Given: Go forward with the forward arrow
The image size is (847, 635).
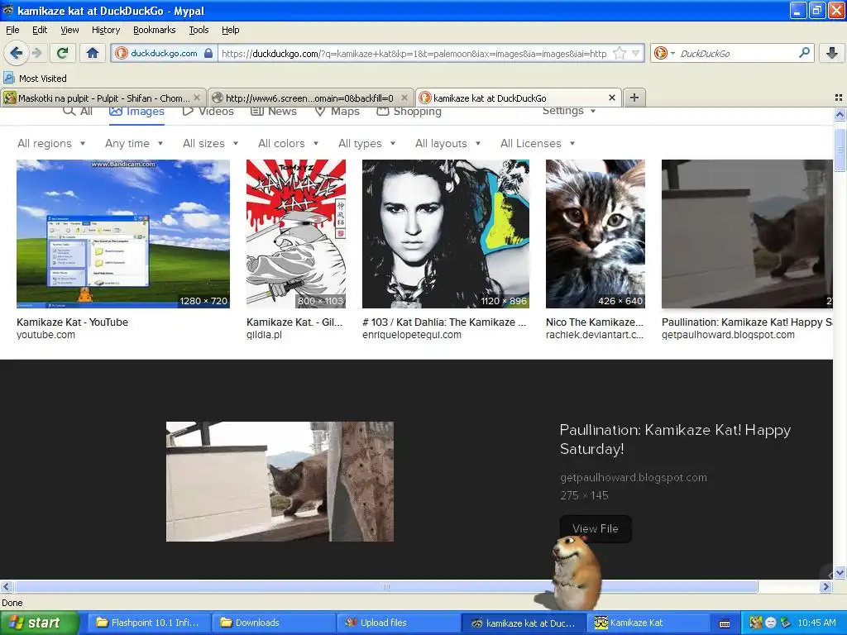Looking at the screenshot, I should pyautogui.click(x=36, y=53).
